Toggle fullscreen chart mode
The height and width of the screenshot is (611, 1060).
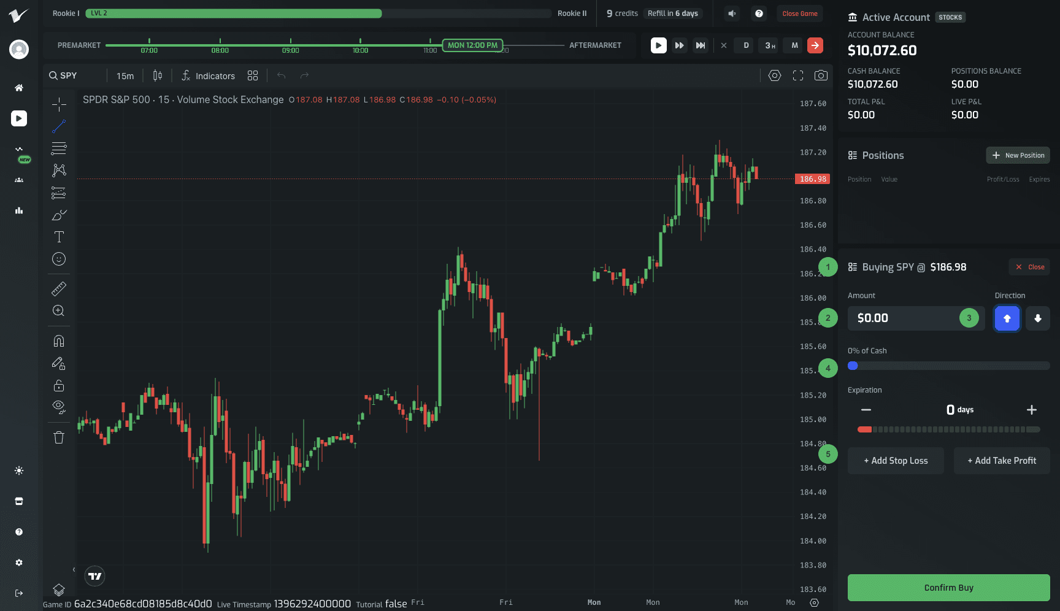click(798, 75)
